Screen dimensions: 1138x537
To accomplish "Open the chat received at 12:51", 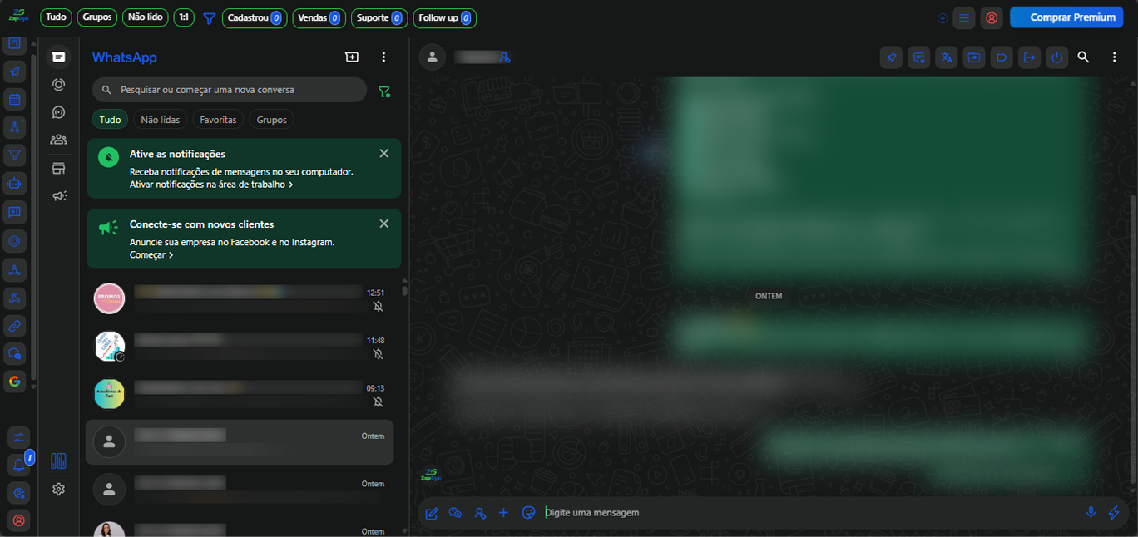I will (x=240, y=299).
